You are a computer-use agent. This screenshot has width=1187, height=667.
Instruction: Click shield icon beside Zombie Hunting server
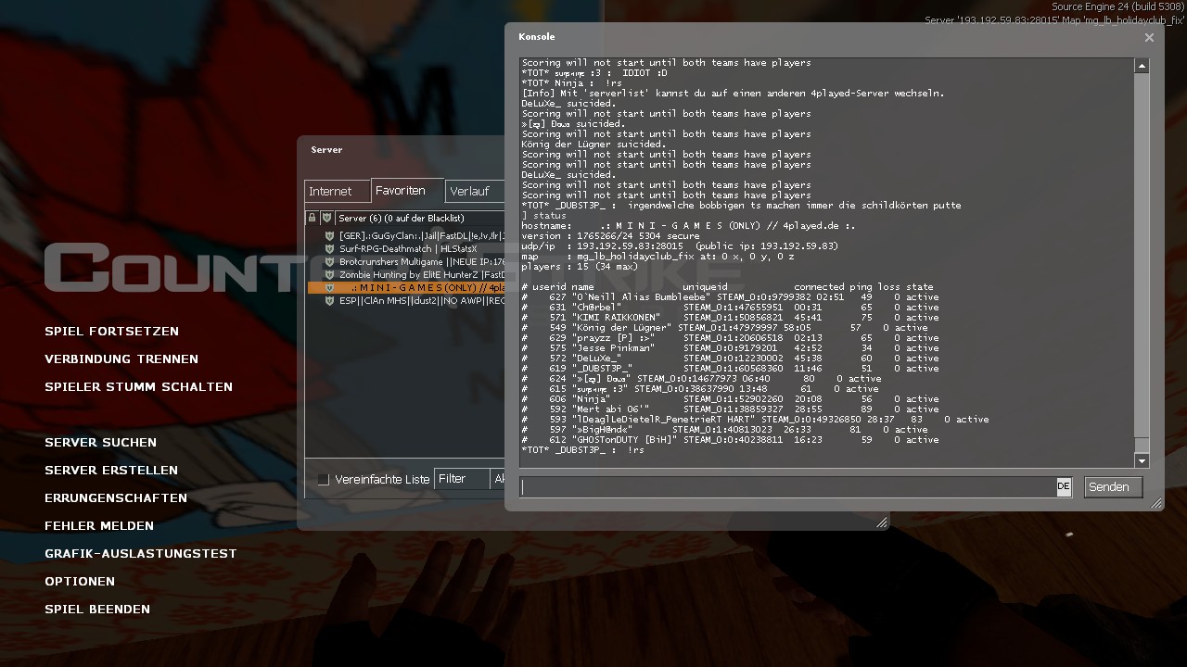[x=329, y=275]
